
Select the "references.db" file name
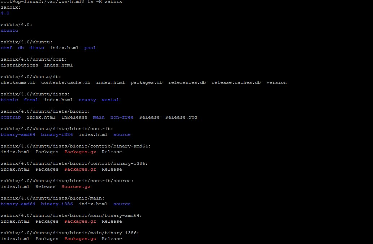pyautogui.click(x=187, y=83)
